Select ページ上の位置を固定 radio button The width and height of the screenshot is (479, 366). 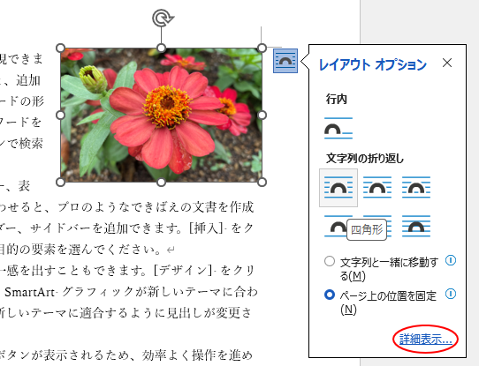330,295
